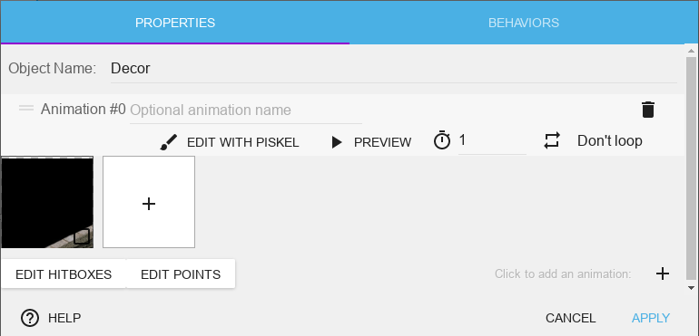
Task: Click the loop arrows icon
Action: (552, 140)
